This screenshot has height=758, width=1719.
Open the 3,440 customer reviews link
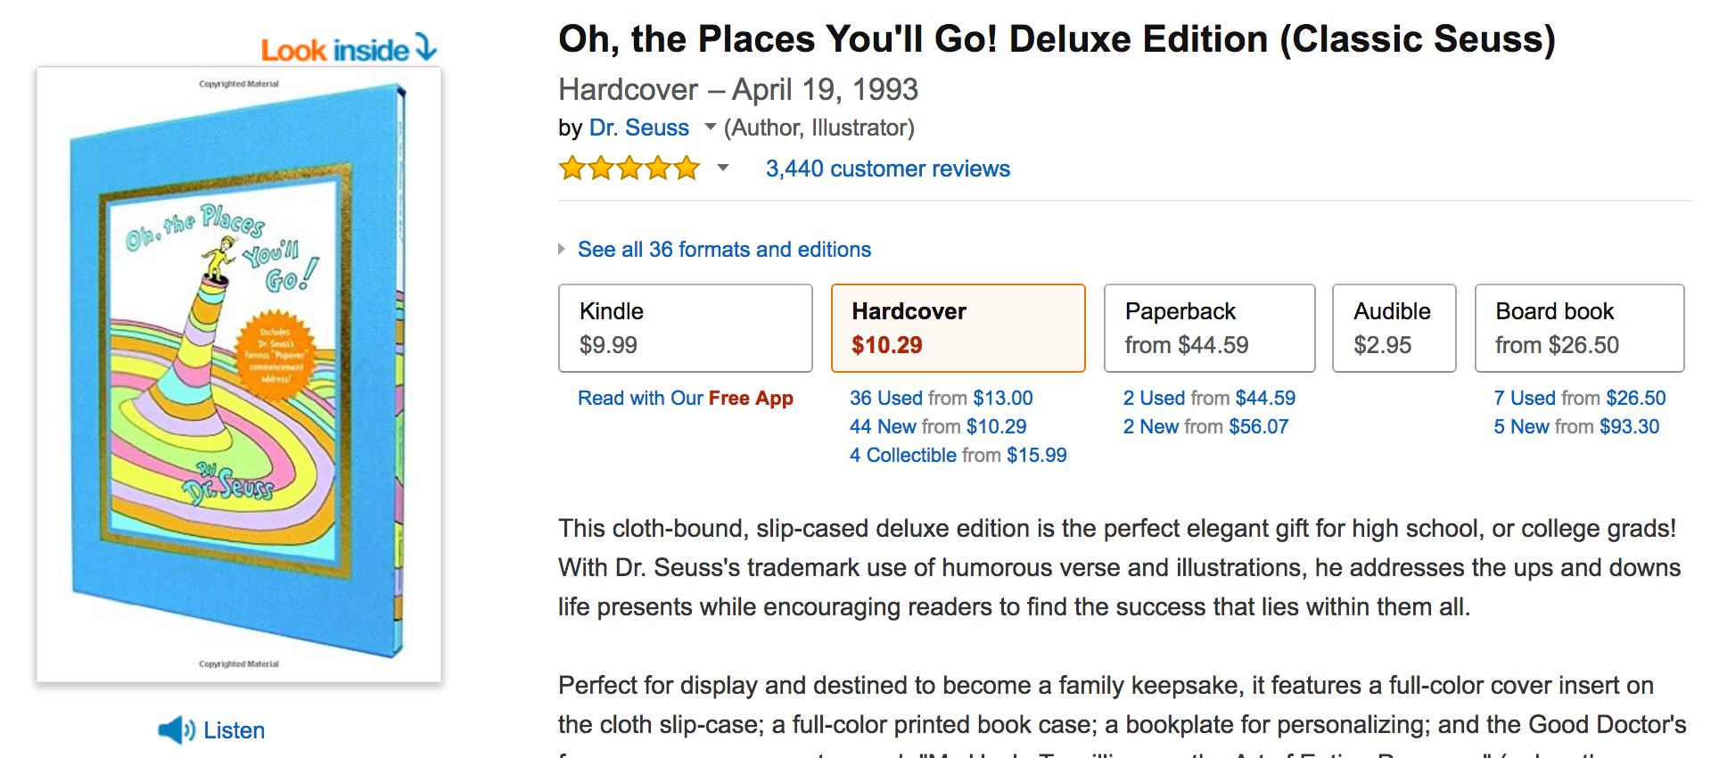point(887,169)
